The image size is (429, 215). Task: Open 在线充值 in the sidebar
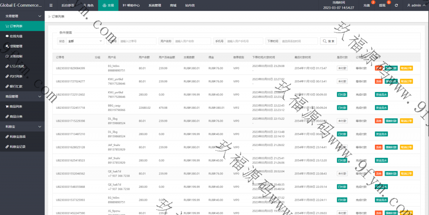coord(16,36)
